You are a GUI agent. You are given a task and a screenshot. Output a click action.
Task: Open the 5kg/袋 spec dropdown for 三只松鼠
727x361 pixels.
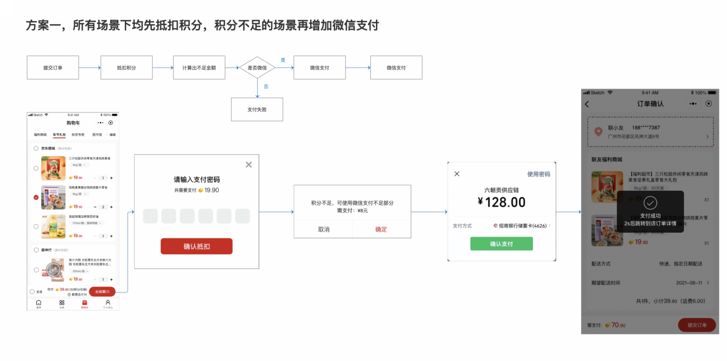coord(80,165)
